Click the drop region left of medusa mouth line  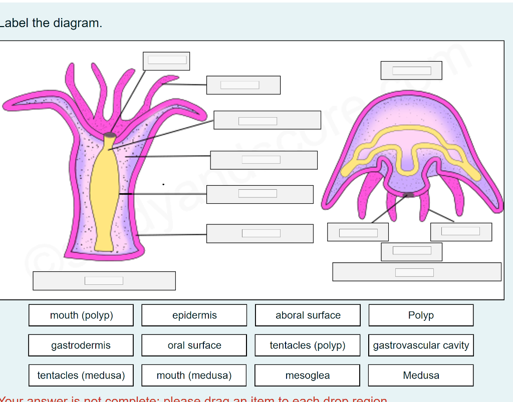click(358, 231)
